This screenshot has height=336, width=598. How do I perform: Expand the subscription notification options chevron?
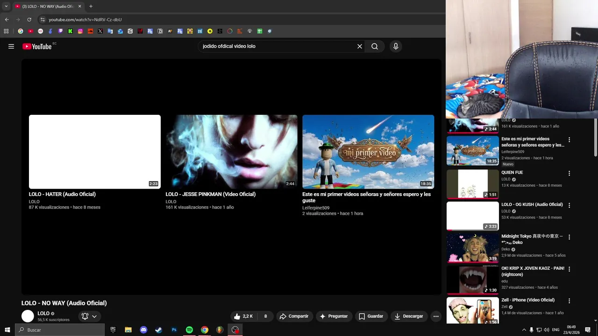point(94,316)
